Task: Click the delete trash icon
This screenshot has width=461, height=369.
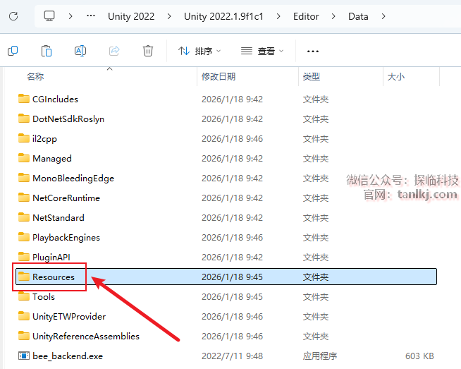Action: tap(148, 51)
